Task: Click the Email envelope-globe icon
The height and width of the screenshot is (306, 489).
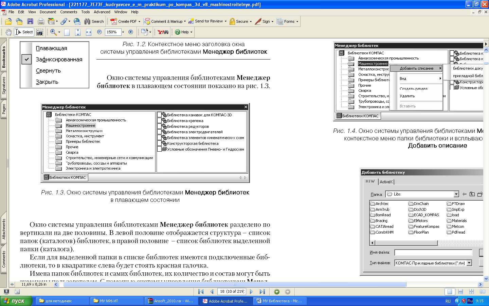Action: click(x=77, y=21)
